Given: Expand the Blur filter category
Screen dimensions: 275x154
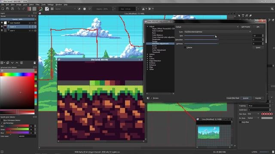Looking at the screenshot, I should 147,56.
